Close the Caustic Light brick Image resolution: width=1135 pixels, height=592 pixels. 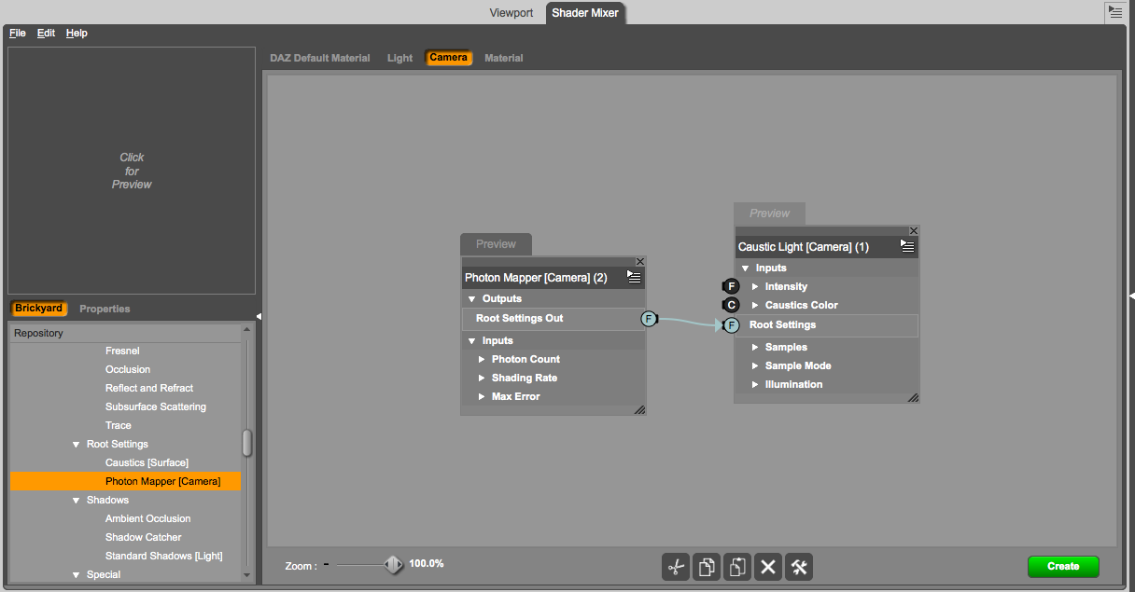pyautogui.click(x=914, y=230)
